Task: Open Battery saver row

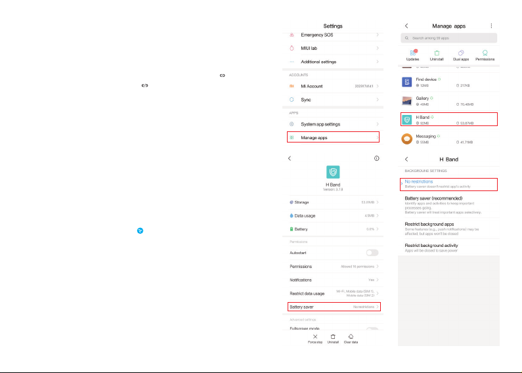Action: [334, 307]
